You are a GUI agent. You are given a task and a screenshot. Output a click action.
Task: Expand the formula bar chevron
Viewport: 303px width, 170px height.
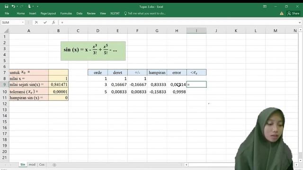(300, 22)
